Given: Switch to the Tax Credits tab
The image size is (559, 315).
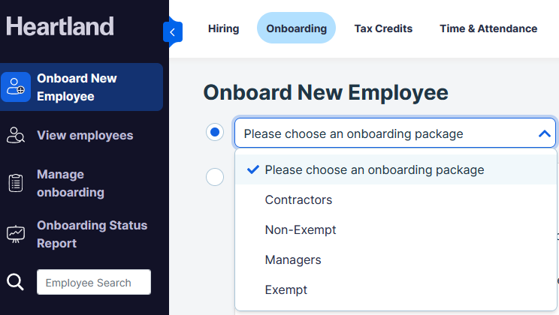Looking at the screenshot, I should click(383, 28).
